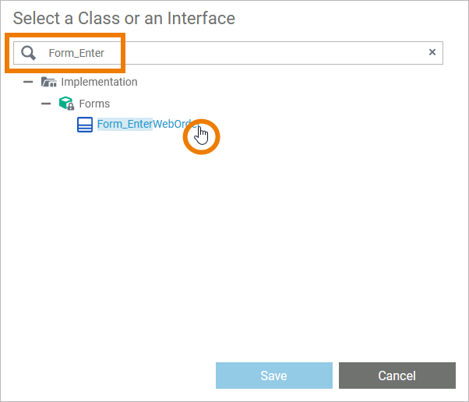Click the 'Select a Class or an Interface' title

(124, 17)
